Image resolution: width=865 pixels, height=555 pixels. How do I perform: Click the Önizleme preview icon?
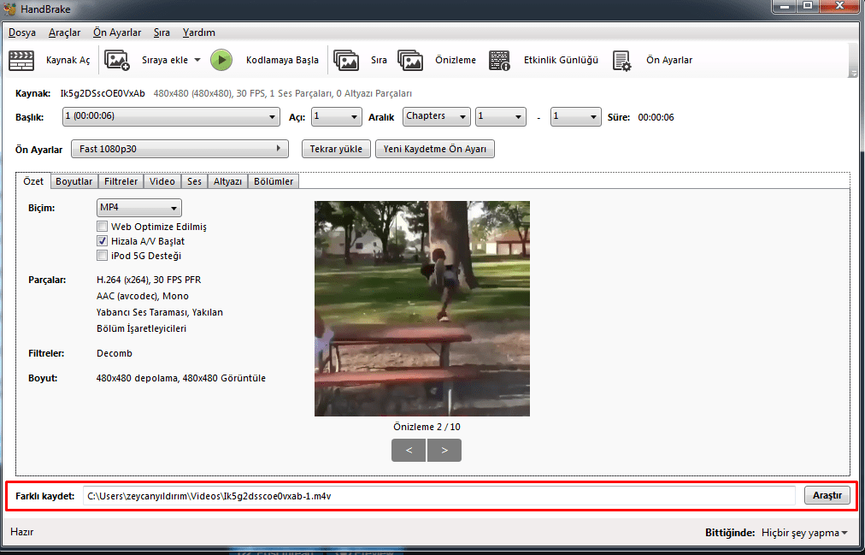click(x=410, y=60)
